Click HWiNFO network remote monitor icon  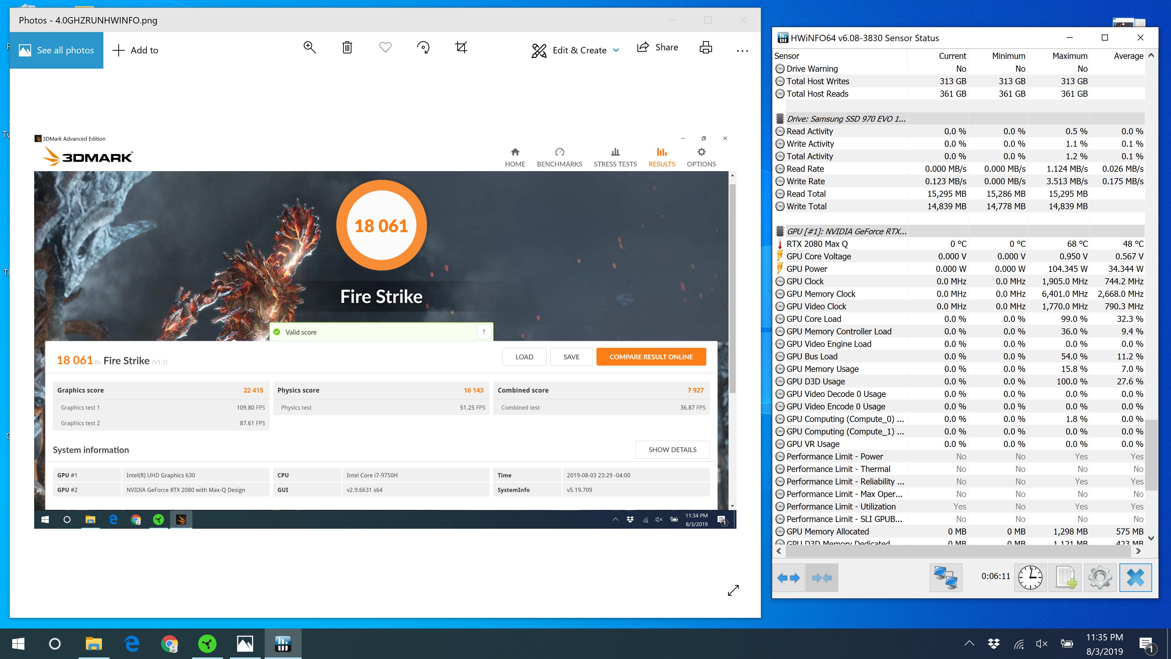coord(946,578)
